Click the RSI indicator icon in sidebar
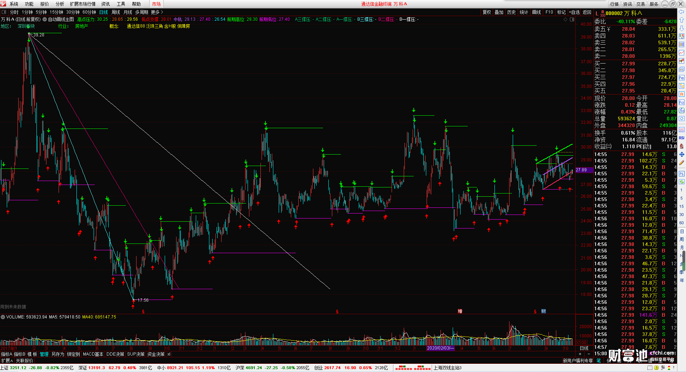This screenshot has width=686, height=372. point(682,138)
